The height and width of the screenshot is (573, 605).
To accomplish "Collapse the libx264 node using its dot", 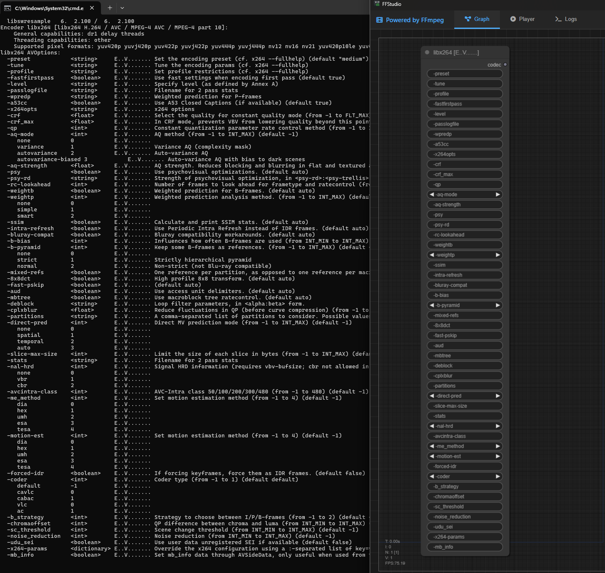I will pos(427,52).
